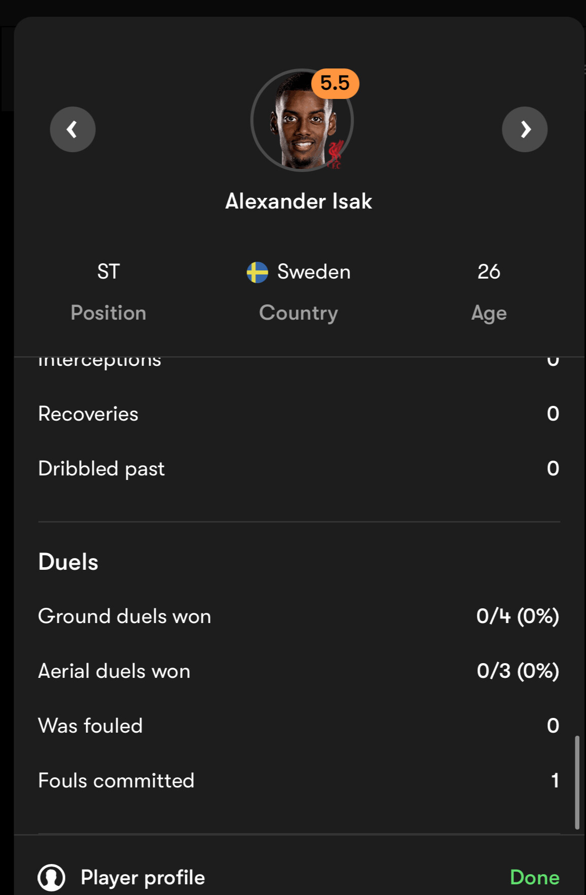Open the Player profile link

pos(143,877)
